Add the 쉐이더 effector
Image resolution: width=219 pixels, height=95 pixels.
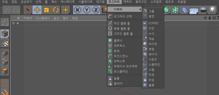[153, 54]
